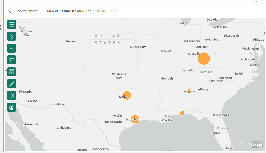Open the ArcGIS account sign-in icon

click(x=12, y=107)
